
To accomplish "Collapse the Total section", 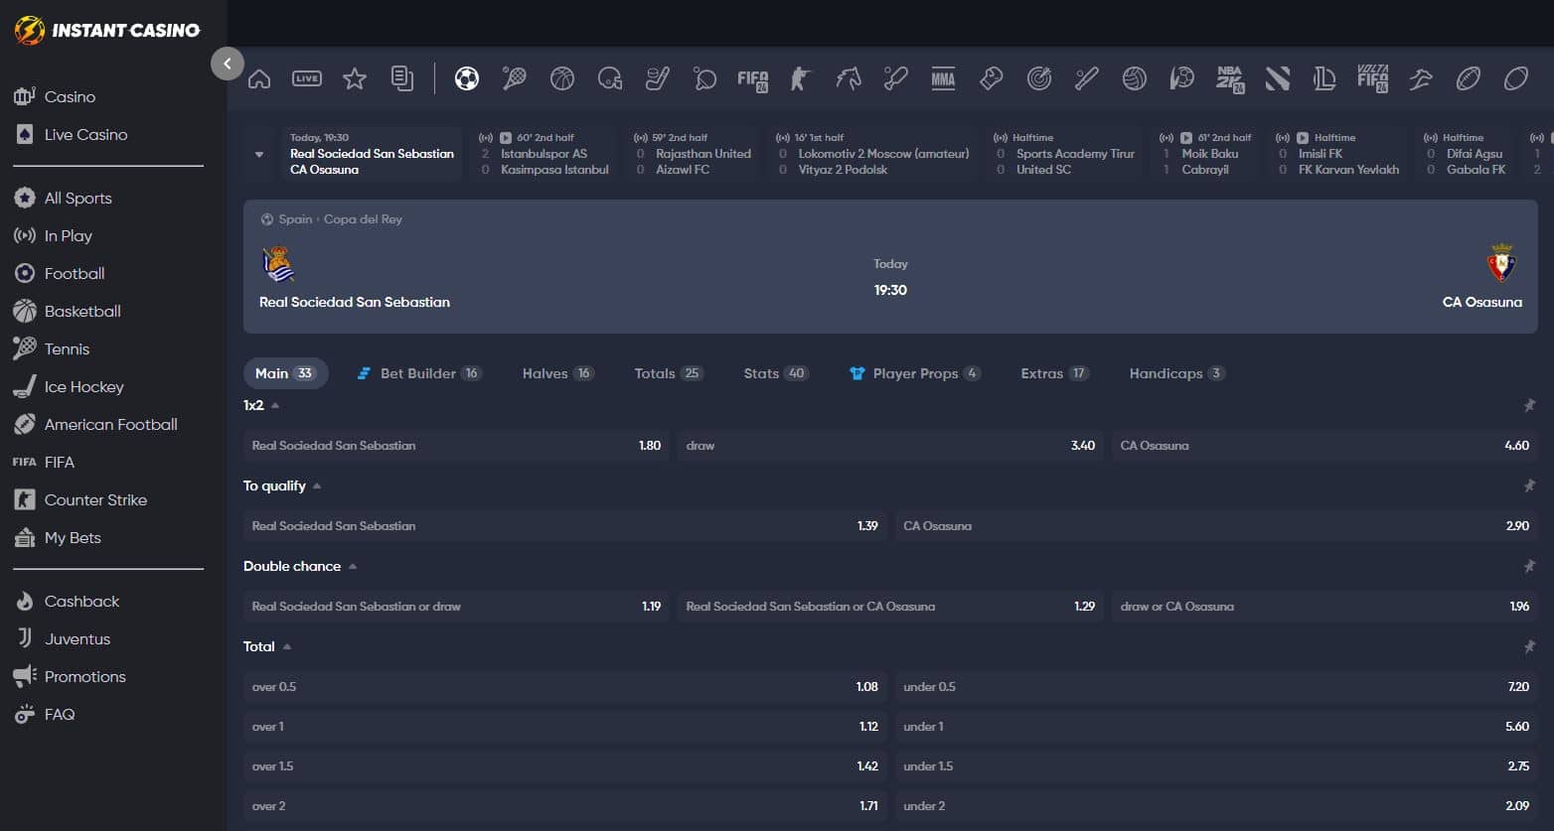I will 287,646.
